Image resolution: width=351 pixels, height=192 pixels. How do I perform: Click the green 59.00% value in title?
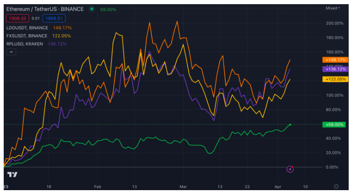click(x=108, y=10)
